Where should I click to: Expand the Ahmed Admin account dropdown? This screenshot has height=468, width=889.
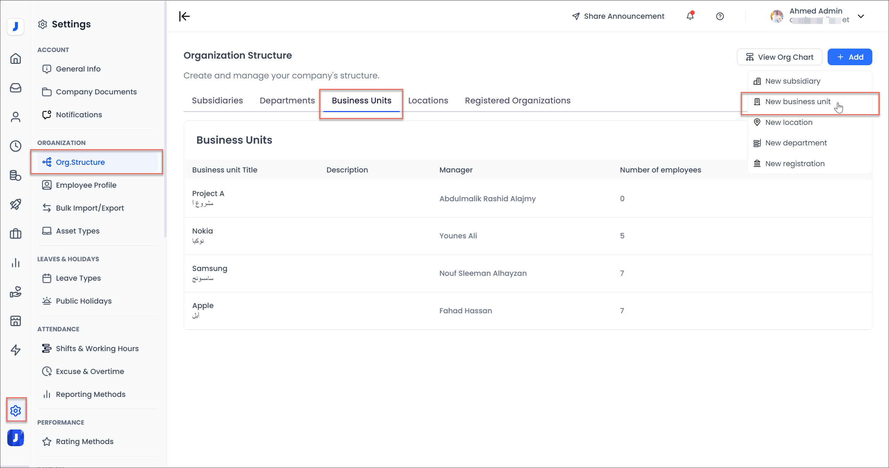861,16
